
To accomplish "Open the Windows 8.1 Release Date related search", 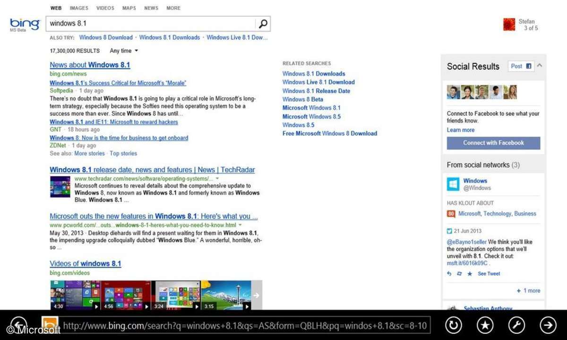I will tap(316, 91).
